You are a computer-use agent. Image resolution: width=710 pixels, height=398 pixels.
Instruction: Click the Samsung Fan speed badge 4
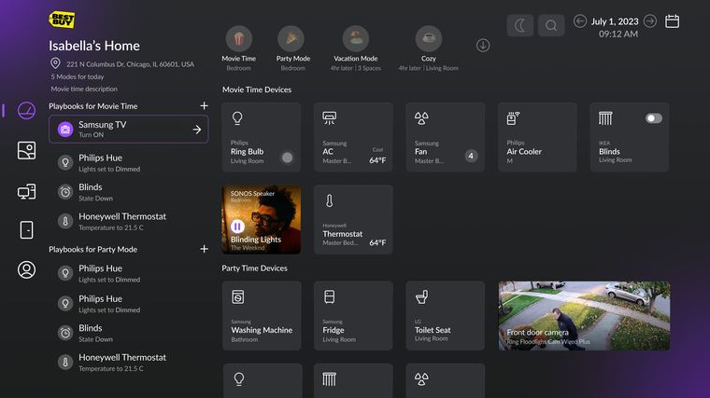(471, 156)
